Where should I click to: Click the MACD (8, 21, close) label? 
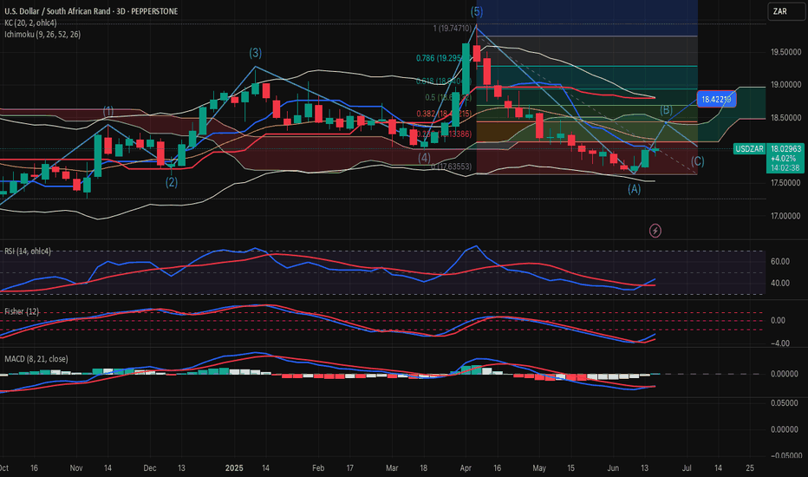coord(36,359)
